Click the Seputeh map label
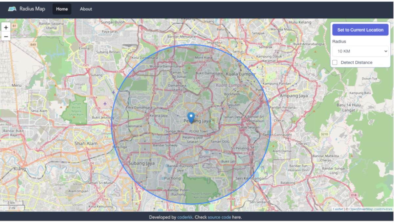Screen dimensions: 394x223 (233, 105)
